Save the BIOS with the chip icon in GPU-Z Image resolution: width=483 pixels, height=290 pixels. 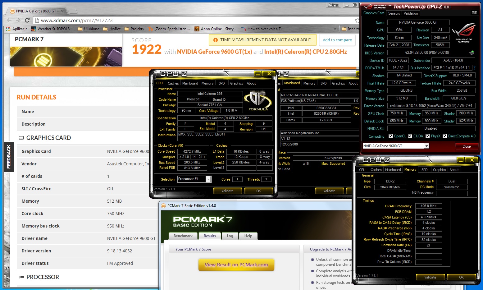pos(472,53)
